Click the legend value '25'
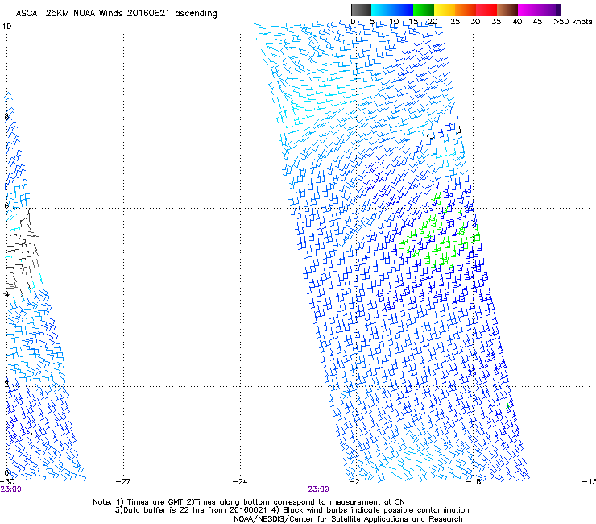The image size is (596, 524). click(x=455, y=22)
